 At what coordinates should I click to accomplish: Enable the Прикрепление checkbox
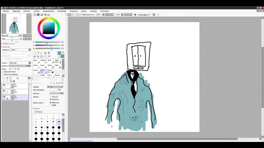pyautogui.click(x=3, y=72)
